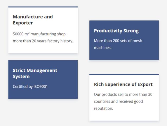
Task: Select the 50000 m² manufacturing shop text
Action: [x=40, y=34]
